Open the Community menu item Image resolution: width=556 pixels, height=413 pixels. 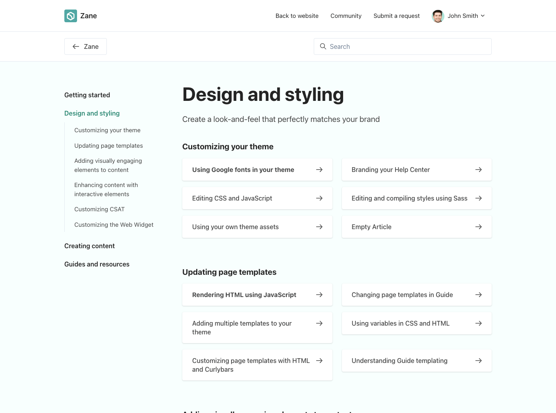(x=346, y=16)
